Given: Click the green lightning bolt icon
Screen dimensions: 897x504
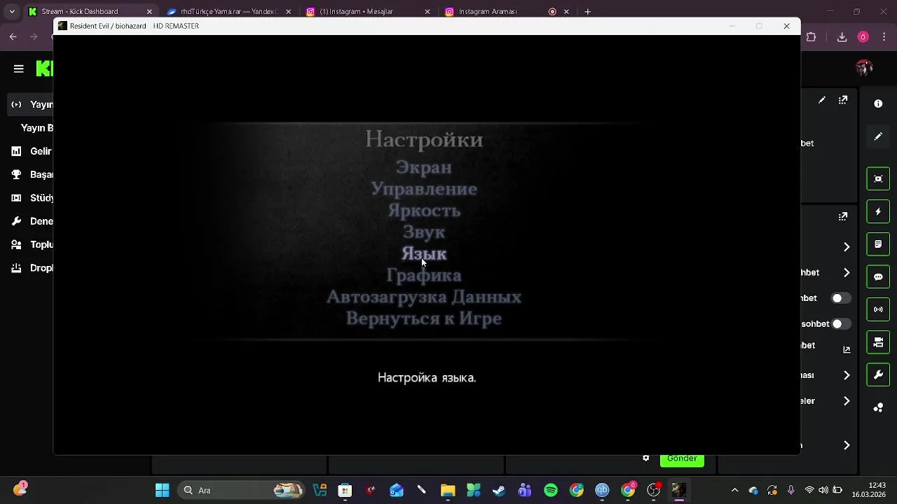Looking at the screenshot, I should 878,211.
